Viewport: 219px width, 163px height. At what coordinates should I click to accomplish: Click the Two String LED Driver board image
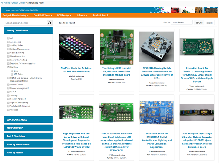point(117,47)
